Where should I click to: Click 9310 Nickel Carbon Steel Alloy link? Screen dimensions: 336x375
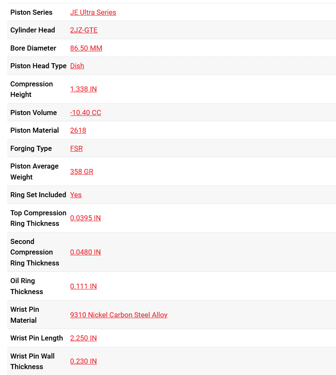(x=119, y=315)
